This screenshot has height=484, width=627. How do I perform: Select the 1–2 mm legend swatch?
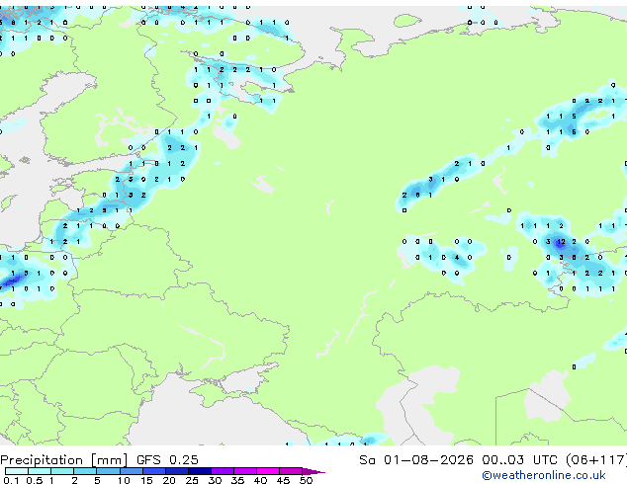62,471
